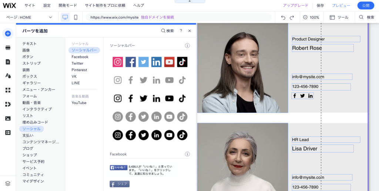
Task: Select the ギャラリー category
Action: coord(31,83)
